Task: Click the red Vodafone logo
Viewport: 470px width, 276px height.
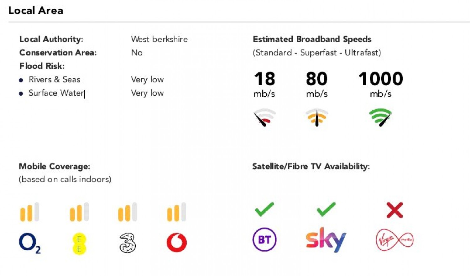Action: click(177, 243)
